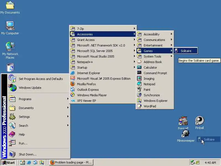Expand Microsoft Visual Studio 2005 folder
The height and width of the screenshot is (166, 221).
[103, 56]
